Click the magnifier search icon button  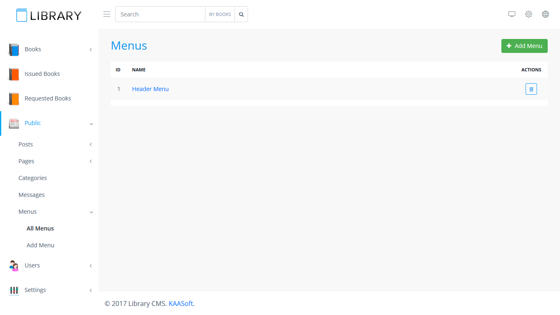241,14
